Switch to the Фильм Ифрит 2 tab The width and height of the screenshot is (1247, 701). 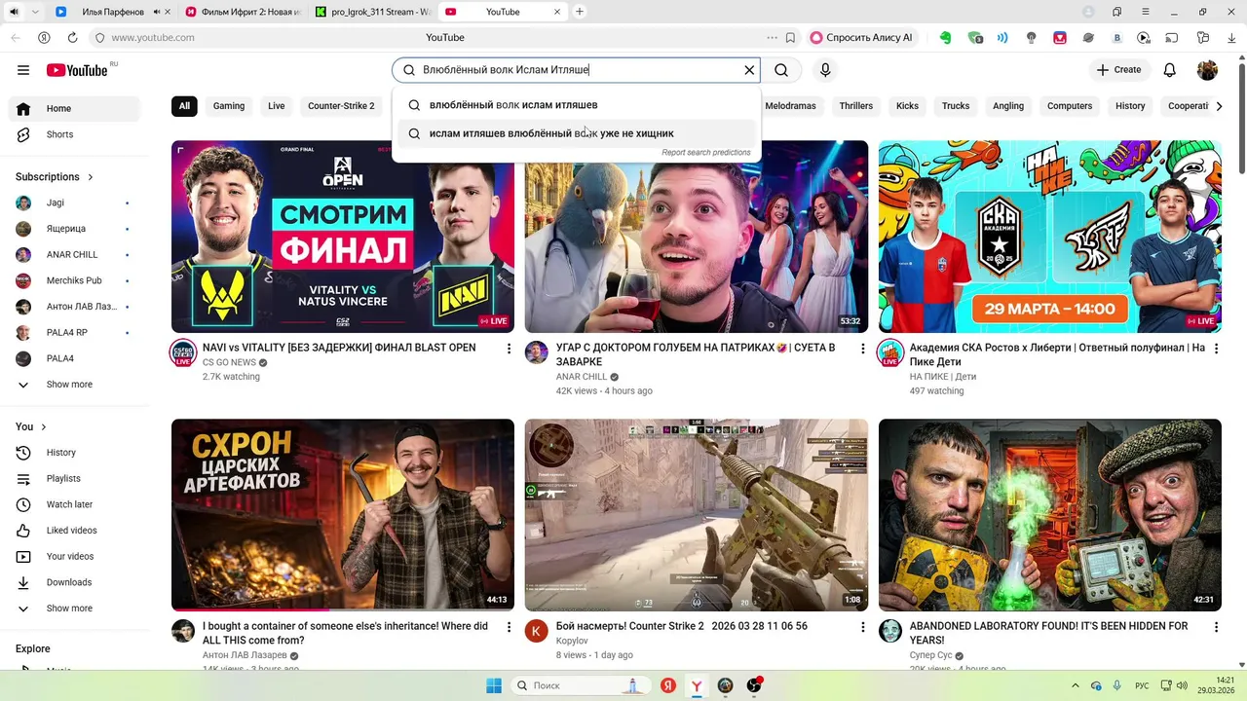pyautogui.click(x=244, y=12)
